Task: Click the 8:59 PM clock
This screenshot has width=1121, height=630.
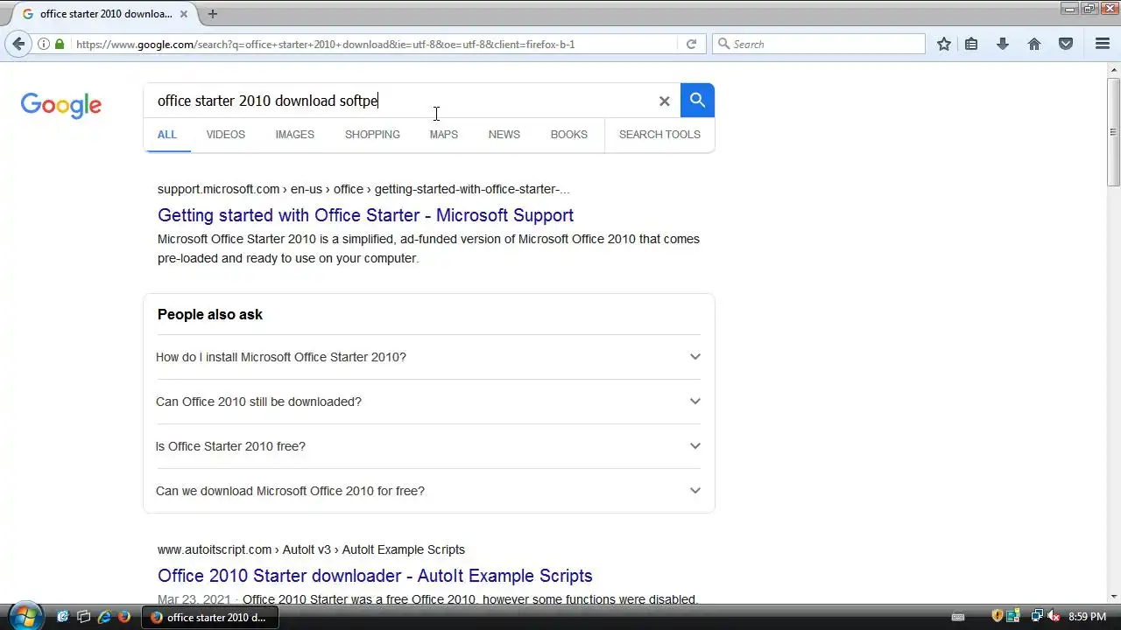Action: [x=1088, y=617]
